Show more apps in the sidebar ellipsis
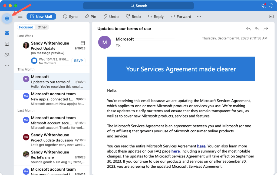 pos(7,65)
